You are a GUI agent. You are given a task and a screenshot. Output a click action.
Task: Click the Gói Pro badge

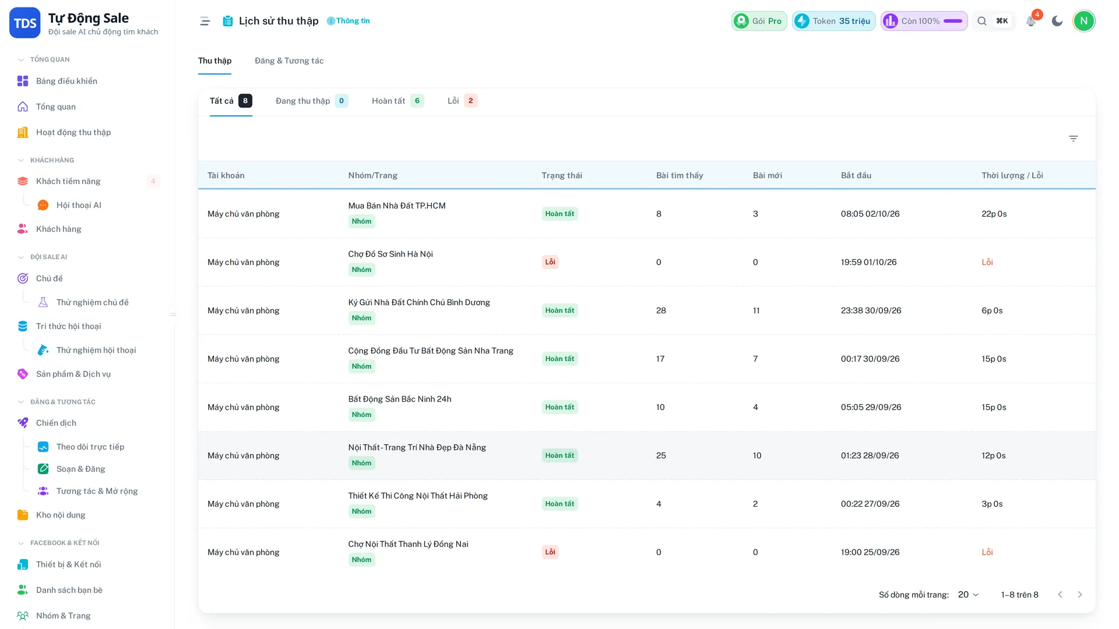click(759, 21)
